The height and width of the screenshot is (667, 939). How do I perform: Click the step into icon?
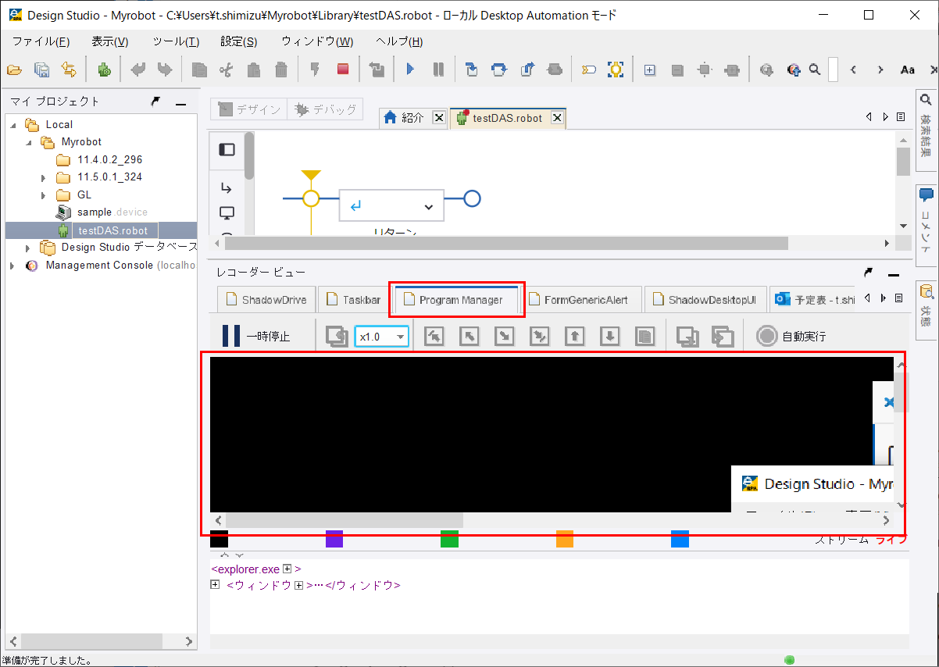(x=471, y=70)
